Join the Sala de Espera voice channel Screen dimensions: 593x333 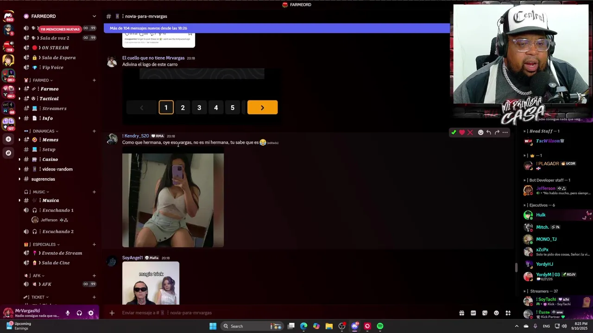(x=59, y=57)
